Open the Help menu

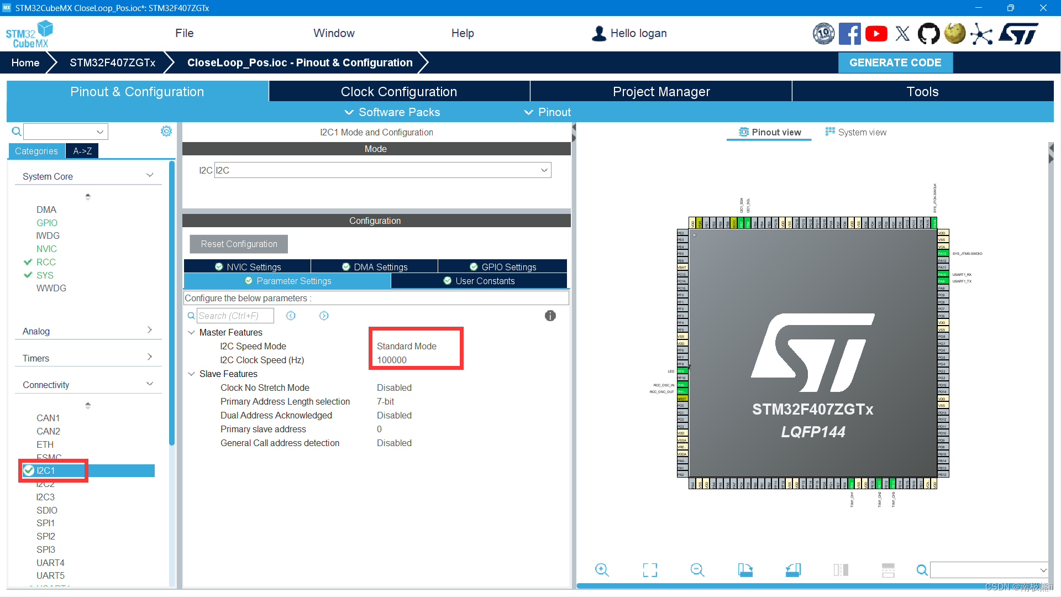(463, 33)
